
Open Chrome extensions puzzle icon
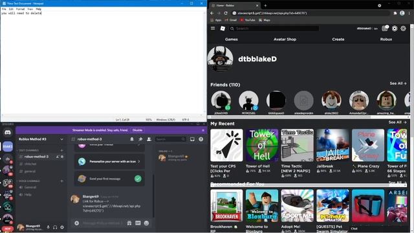(x=395, y=13)
